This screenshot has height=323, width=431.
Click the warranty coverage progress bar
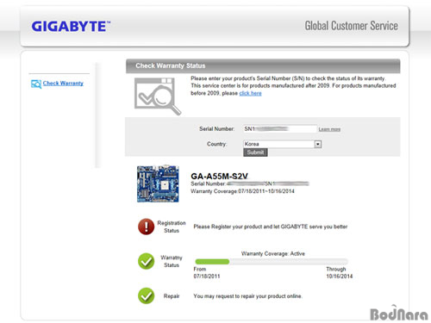click(272, 262)
